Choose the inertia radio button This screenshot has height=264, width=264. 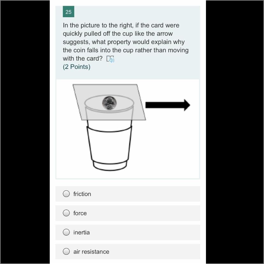(x=66, y=232)
